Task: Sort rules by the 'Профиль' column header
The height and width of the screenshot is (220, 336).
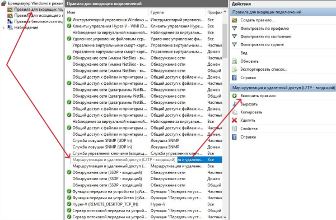Action: 214,12
